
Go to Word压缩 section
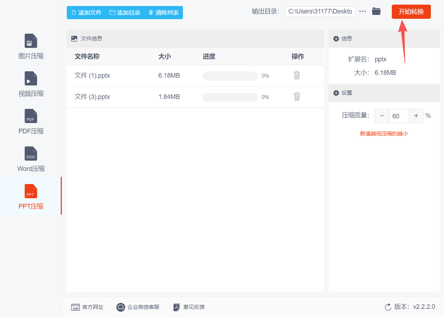click(31, 159)
